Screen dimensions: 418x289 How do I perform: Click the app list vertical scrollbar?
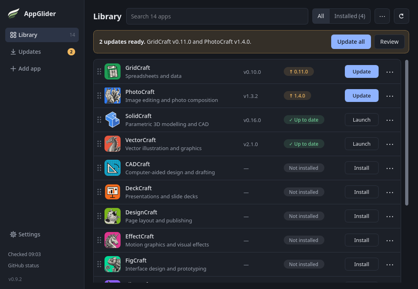406,132
